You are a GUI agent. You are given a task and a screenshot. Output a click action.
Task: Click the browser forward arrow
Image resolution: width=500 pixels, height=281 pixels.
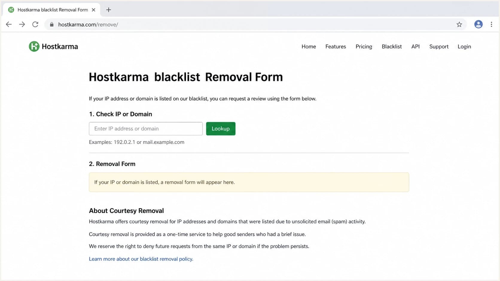click(x=22, y=24)
